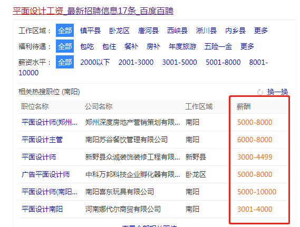Open the 平面设计南阳 job link

42,209
